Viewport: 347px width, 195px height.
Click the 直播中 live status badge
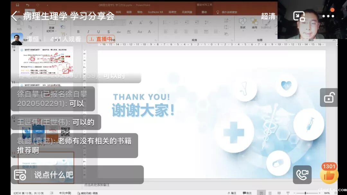pyautogui.click(x=101, y=39)
